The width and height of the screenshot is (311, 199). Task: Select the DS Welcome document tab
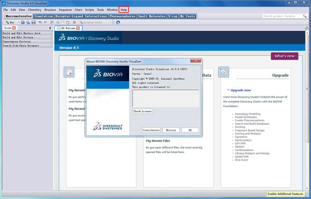point(68,28)
